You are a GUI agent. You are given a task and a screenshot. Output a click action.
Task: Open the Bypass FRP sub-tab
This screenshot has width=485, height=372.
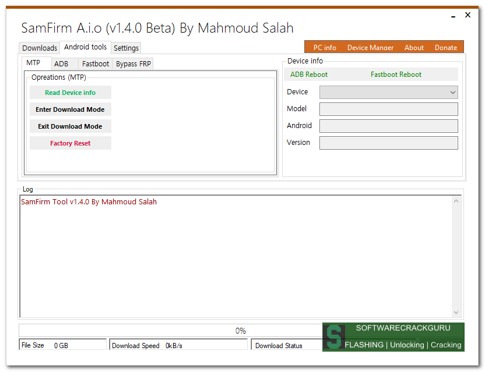click(133, 63)
